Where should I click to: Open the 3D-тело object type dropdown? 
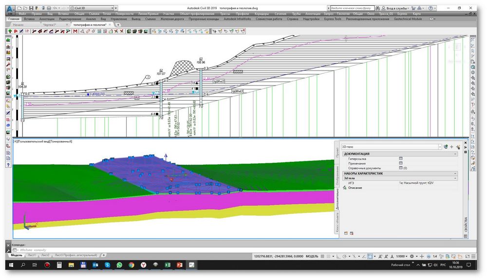(x=440, y=146)
